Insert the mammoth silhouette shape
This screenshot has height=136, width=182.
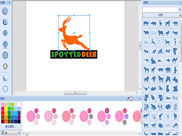pos(161,126)
